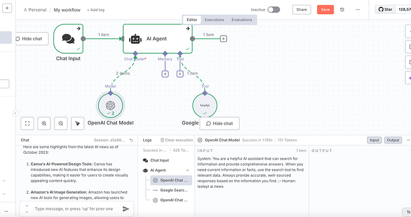Open the Personal project breadcrumb

[35, 10]
